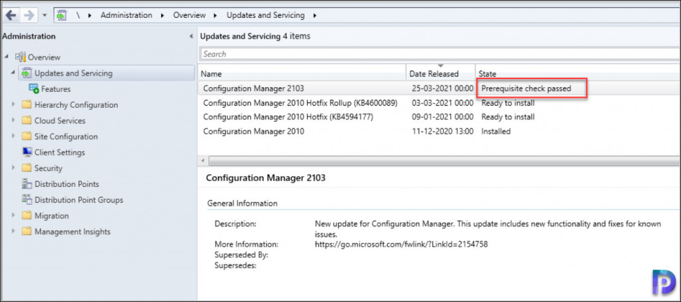681x302 pixels.
Task: Sort by the Date Released column header
Action: point(441,73)
